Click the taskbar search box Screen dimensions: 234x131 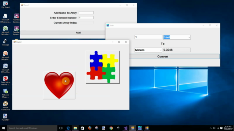tap(32, 128)
